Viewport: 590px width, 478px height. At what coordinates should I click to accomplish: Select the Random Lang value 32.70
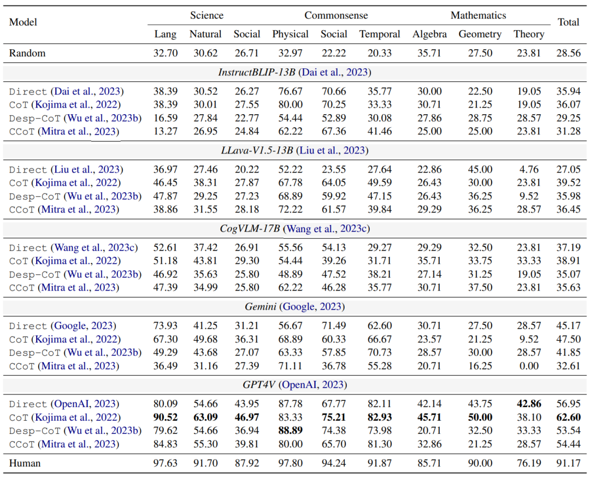point(165,52)
